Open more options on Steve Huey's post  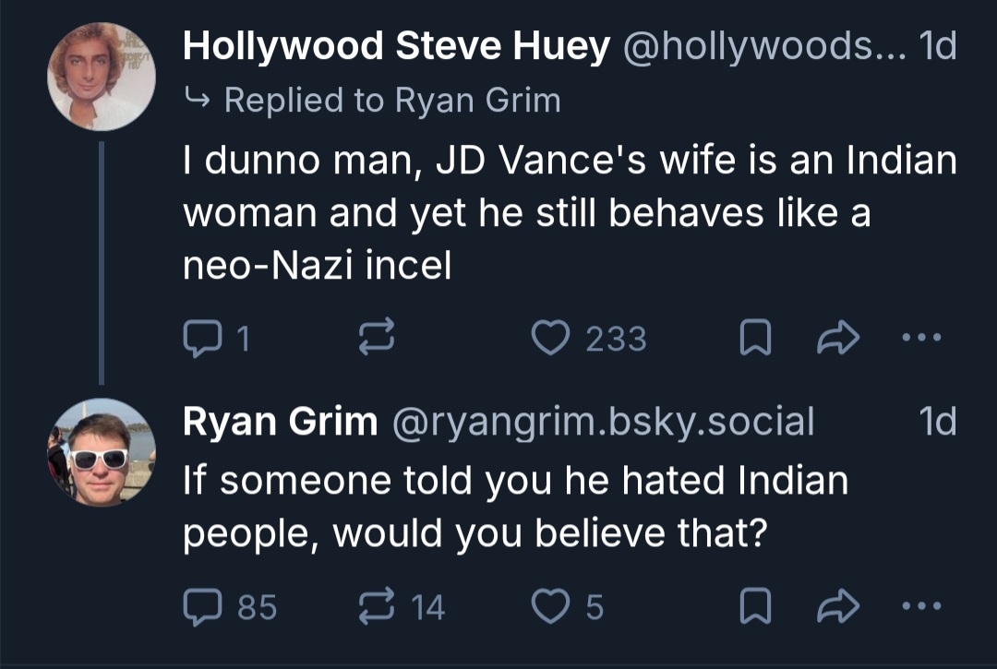(x=919, y=340)
